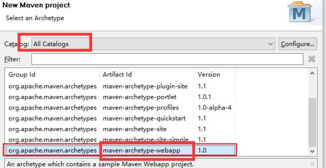
Task: Sort by Version column header
Action: point(209,74)
